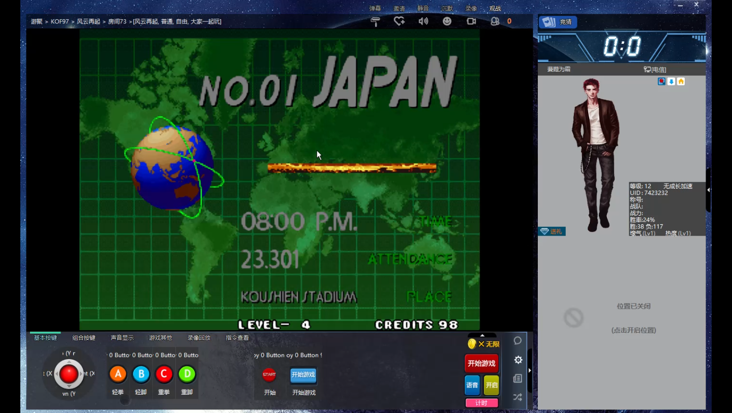Expand the up-arrow above the coin indicator
The image size is (732, 413).
[482, 335]
